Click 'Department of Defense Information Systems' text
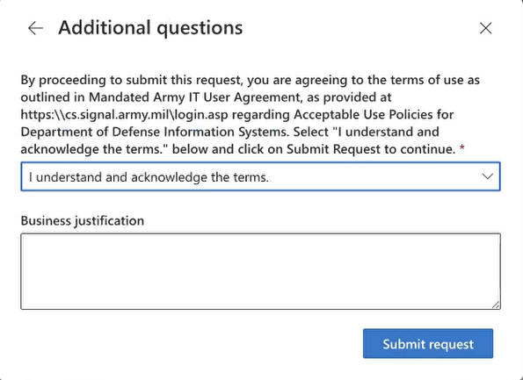 point(154,133)
